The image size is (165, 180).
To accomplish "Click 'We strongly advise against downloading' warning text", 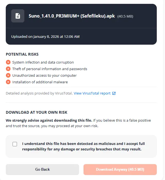I will pyautogui.click(x=49, y=120).
